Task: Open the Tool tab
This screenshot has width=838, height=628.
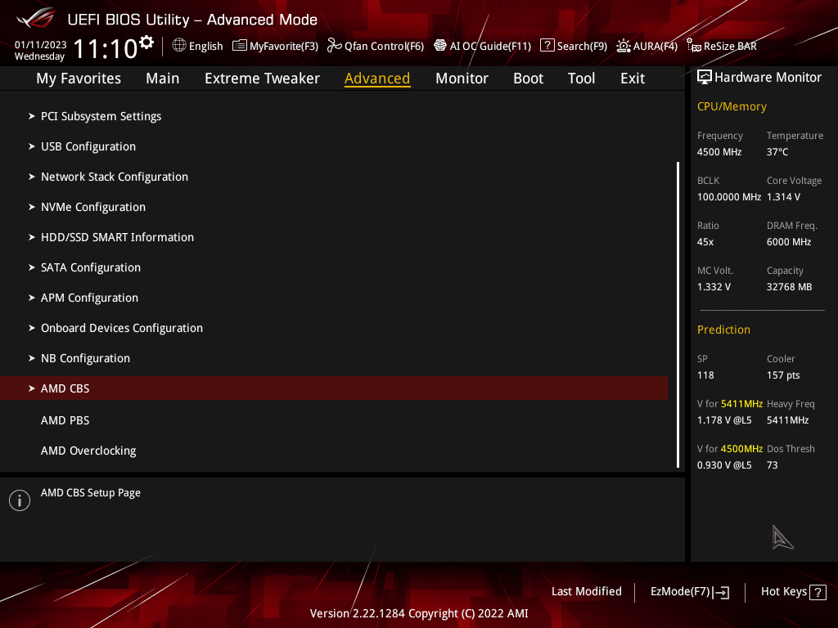Action: 582,78
